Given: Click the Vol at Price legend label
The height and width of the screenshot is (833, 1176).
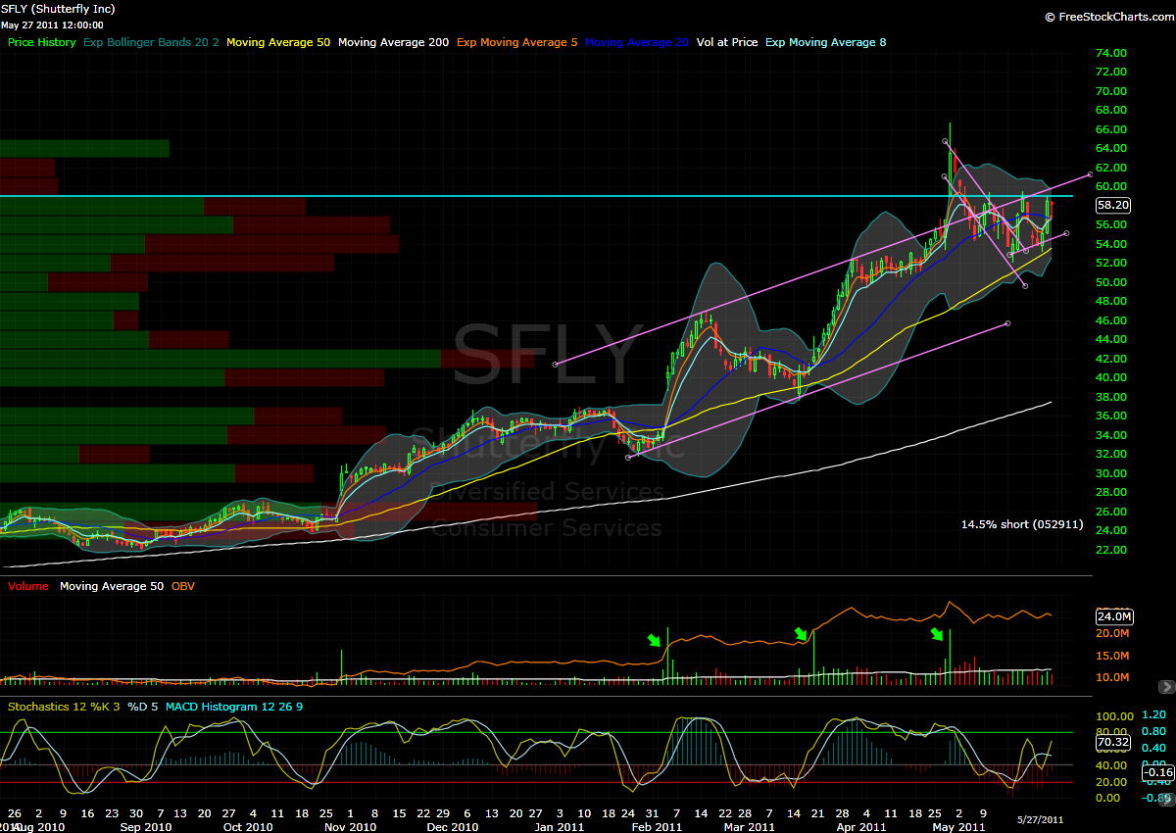Looking at the screenshot, I should 727,43.
